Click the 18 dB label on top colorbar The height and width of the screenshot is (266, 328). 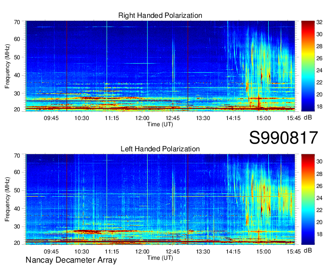(319, 106)
